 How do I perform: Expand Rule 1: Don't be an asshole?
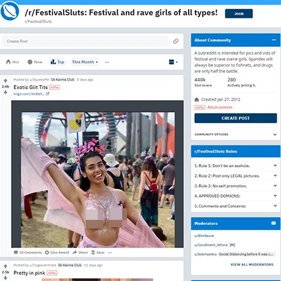pos(236,166)
